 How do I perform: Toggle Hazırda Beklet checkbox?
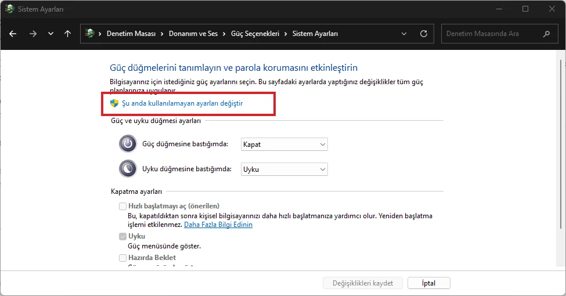click(122, 258)
